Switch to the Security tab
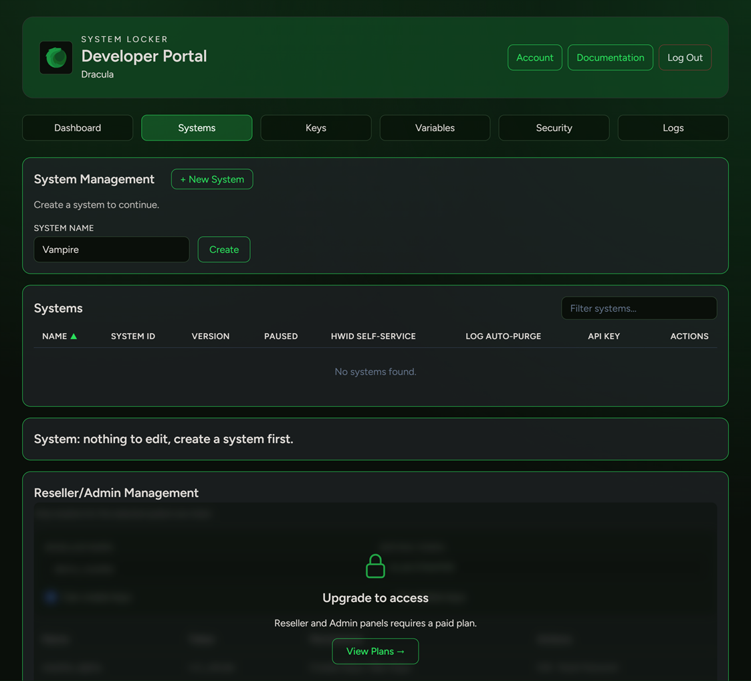The height and width of the screenshot is (681, 751). [554, 128]
